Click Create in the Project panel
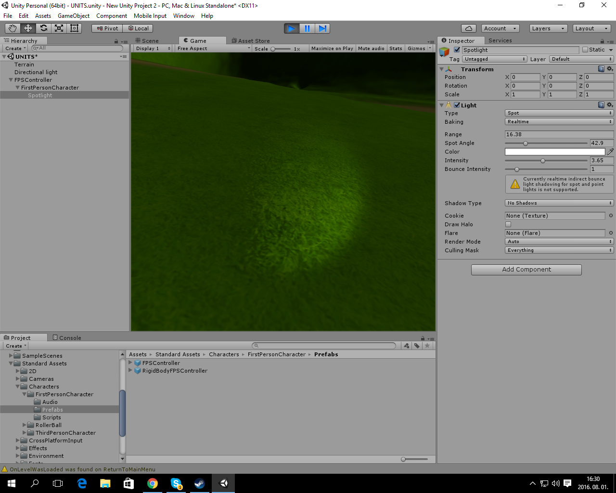616x493 pixels. click(15, 346)
